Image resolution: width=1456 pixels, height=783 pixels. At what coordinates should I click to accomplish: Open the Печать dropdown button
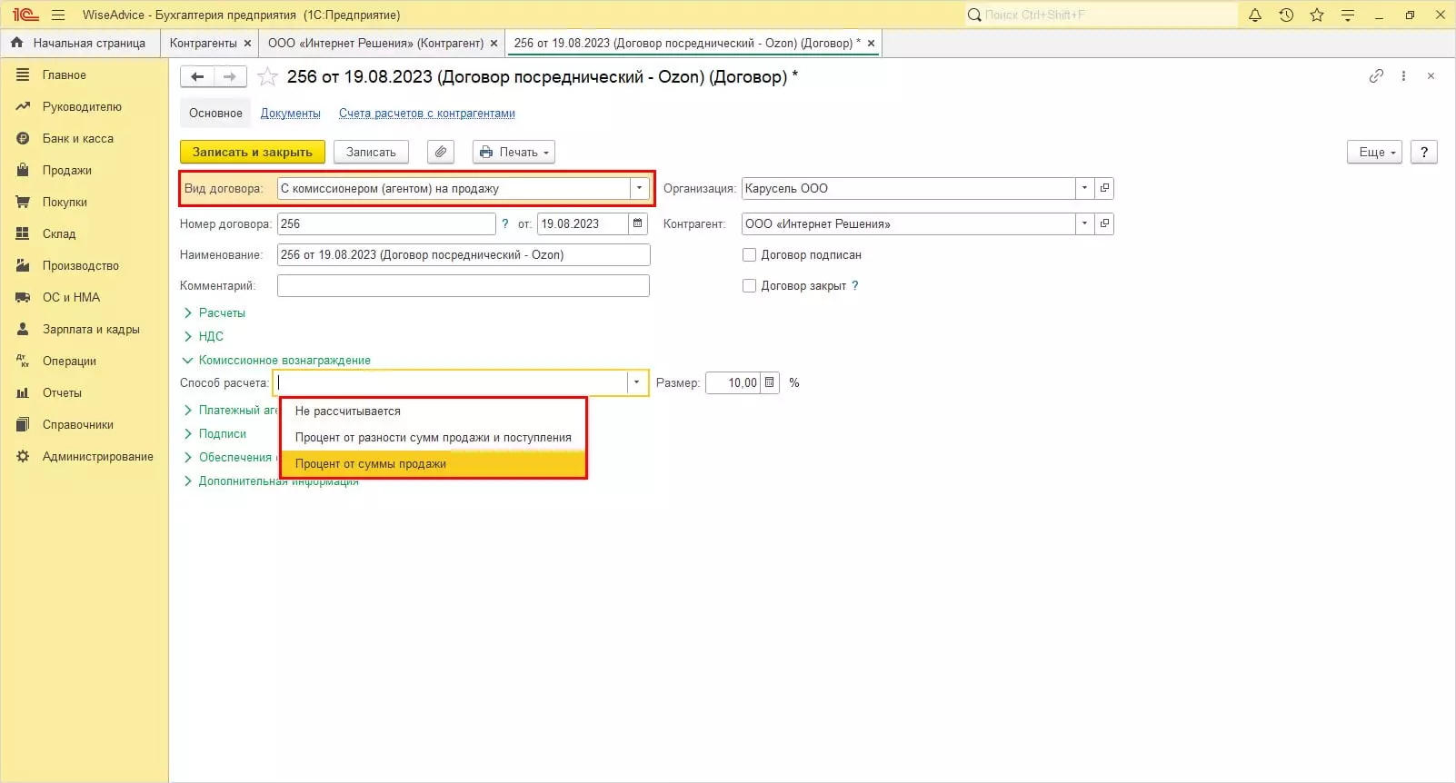pyautogui.click(x=514, y=153)
